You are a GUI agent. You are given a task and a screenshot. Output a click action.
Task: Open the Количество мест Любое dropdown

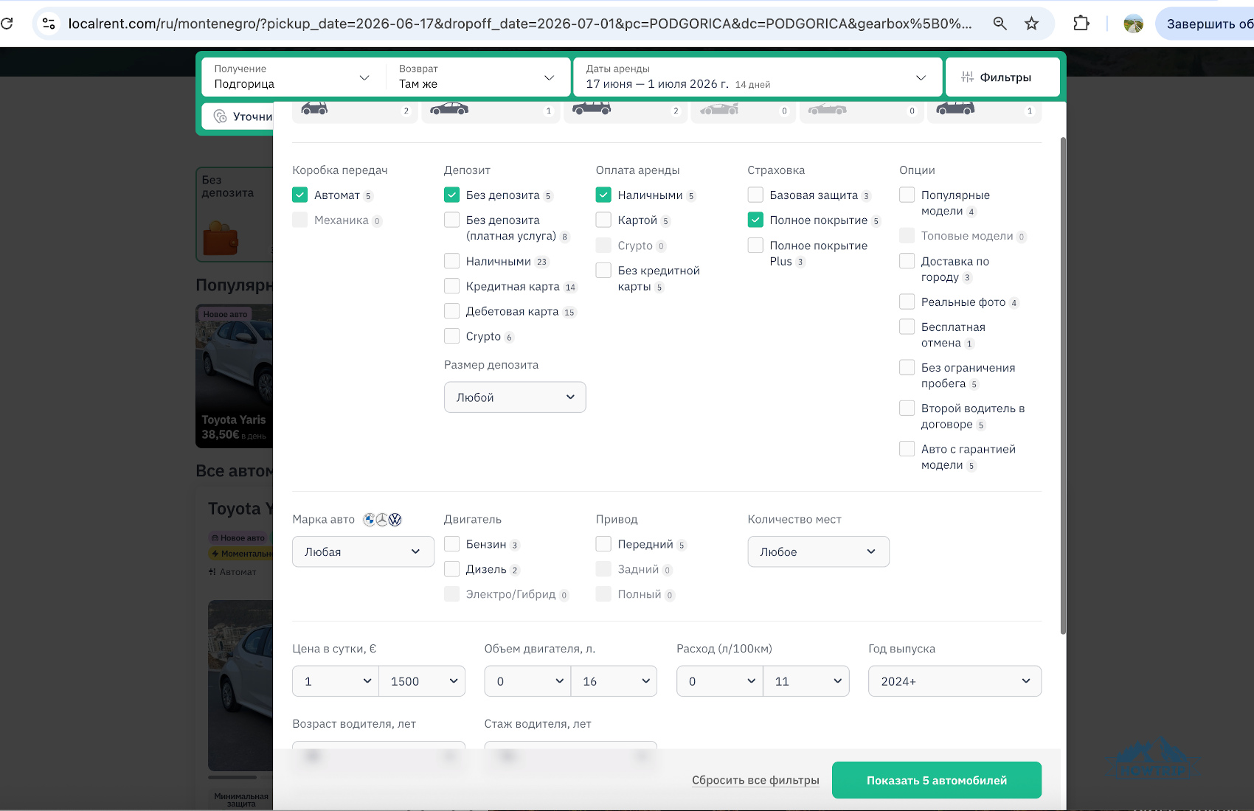point(819,551)
